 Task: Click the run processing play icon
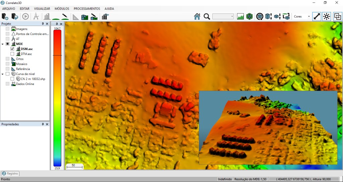(25, 16)
